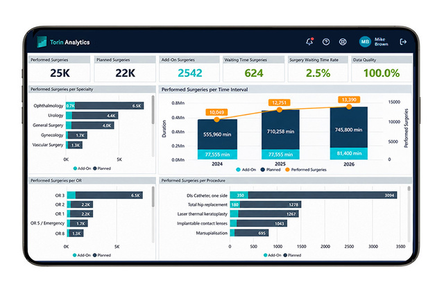Select the Add-On Surgeries 2542 value
Viewport: 444px width, 296px height.
(190, 73)
